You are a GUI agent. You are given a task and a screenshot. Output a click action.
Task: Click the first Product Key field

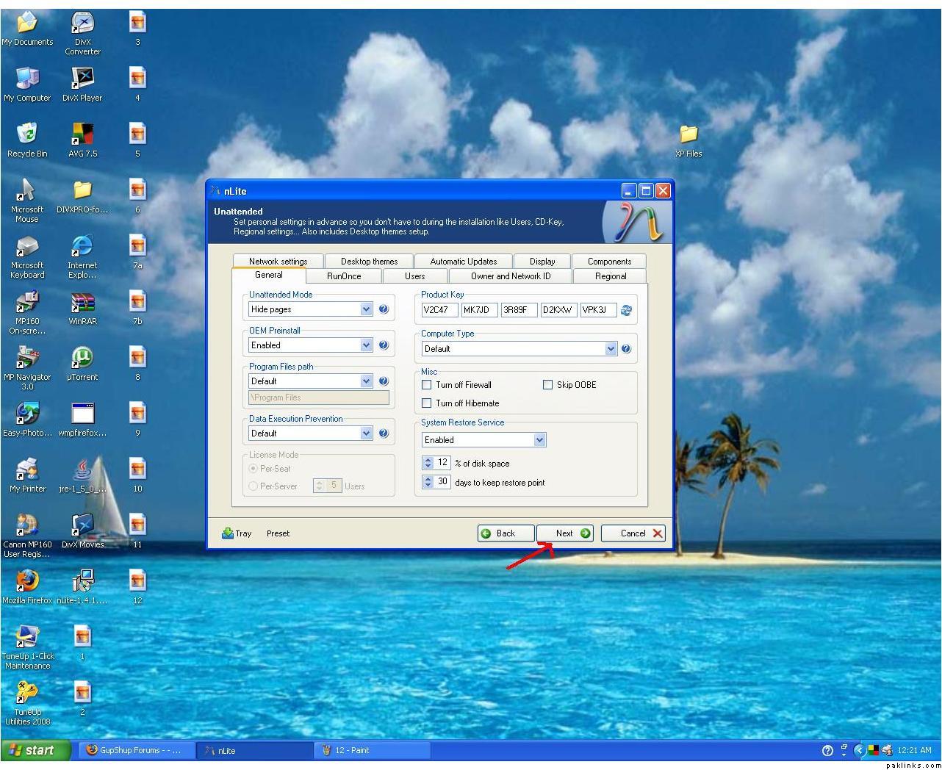pos(439,310)
